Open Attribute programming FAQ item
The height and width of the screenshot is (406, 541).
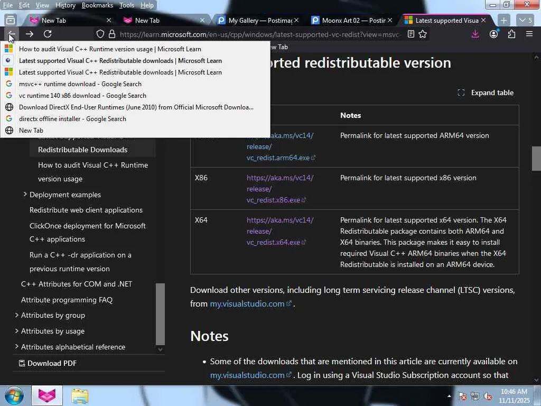pyautogui.click(x=67, y=300)
